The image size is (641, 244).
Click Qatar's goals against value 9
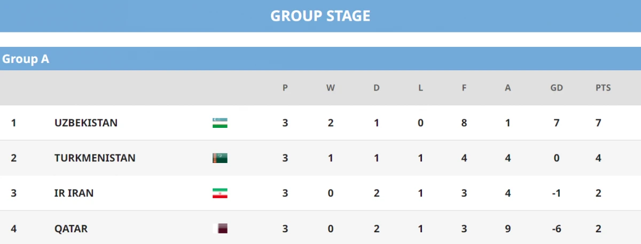pyautogui.click(x=507, y=229)
